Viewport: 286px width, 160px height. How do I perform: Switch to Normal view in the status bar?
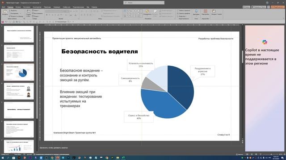pyautogui.click(x=247, y=154)
